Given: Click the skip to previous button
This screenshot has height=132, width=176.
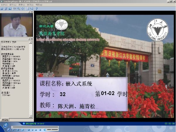Looking at the screenshot, I should click(x=29, y=130).
